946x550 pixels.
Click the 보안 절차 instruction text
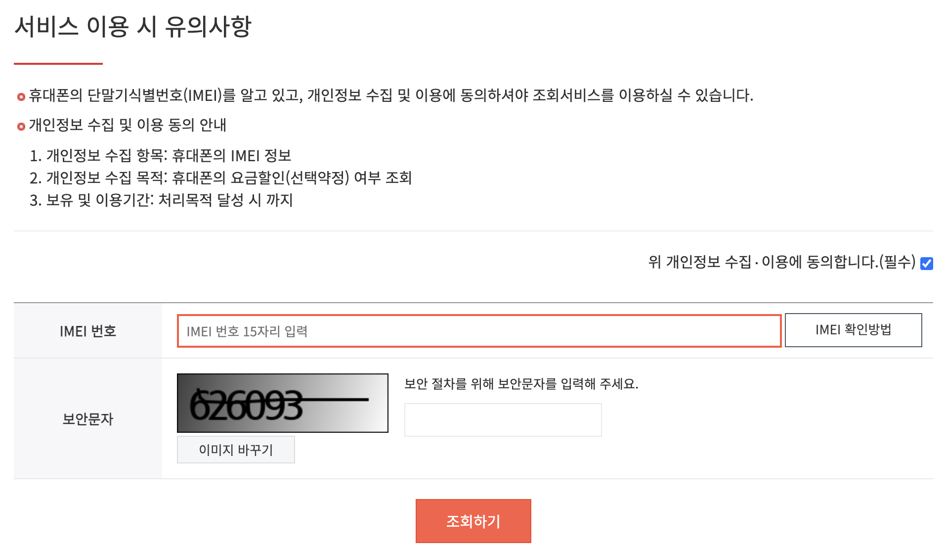pyautogui.click(x=521, y=384)
